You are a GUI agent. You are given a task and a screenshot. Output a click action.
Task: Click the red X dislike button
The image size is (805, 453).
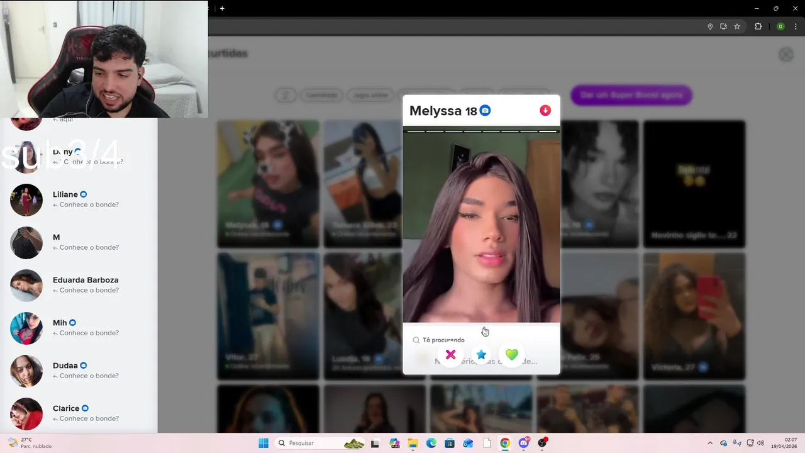(x=450, y=355)
